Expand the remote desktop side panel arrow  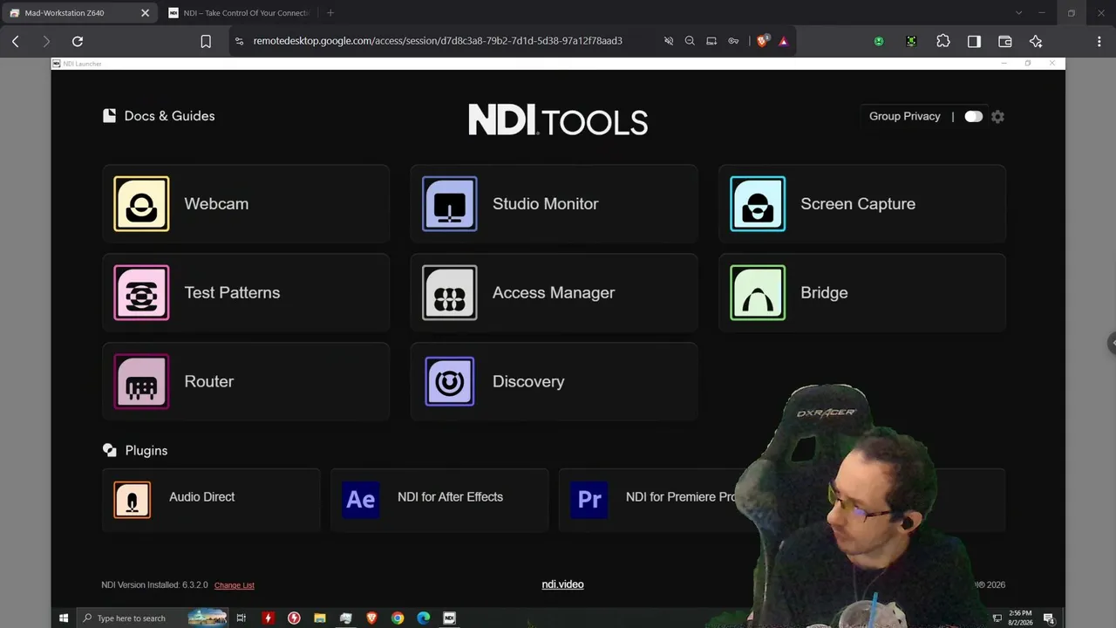(x=1112, y=343)
